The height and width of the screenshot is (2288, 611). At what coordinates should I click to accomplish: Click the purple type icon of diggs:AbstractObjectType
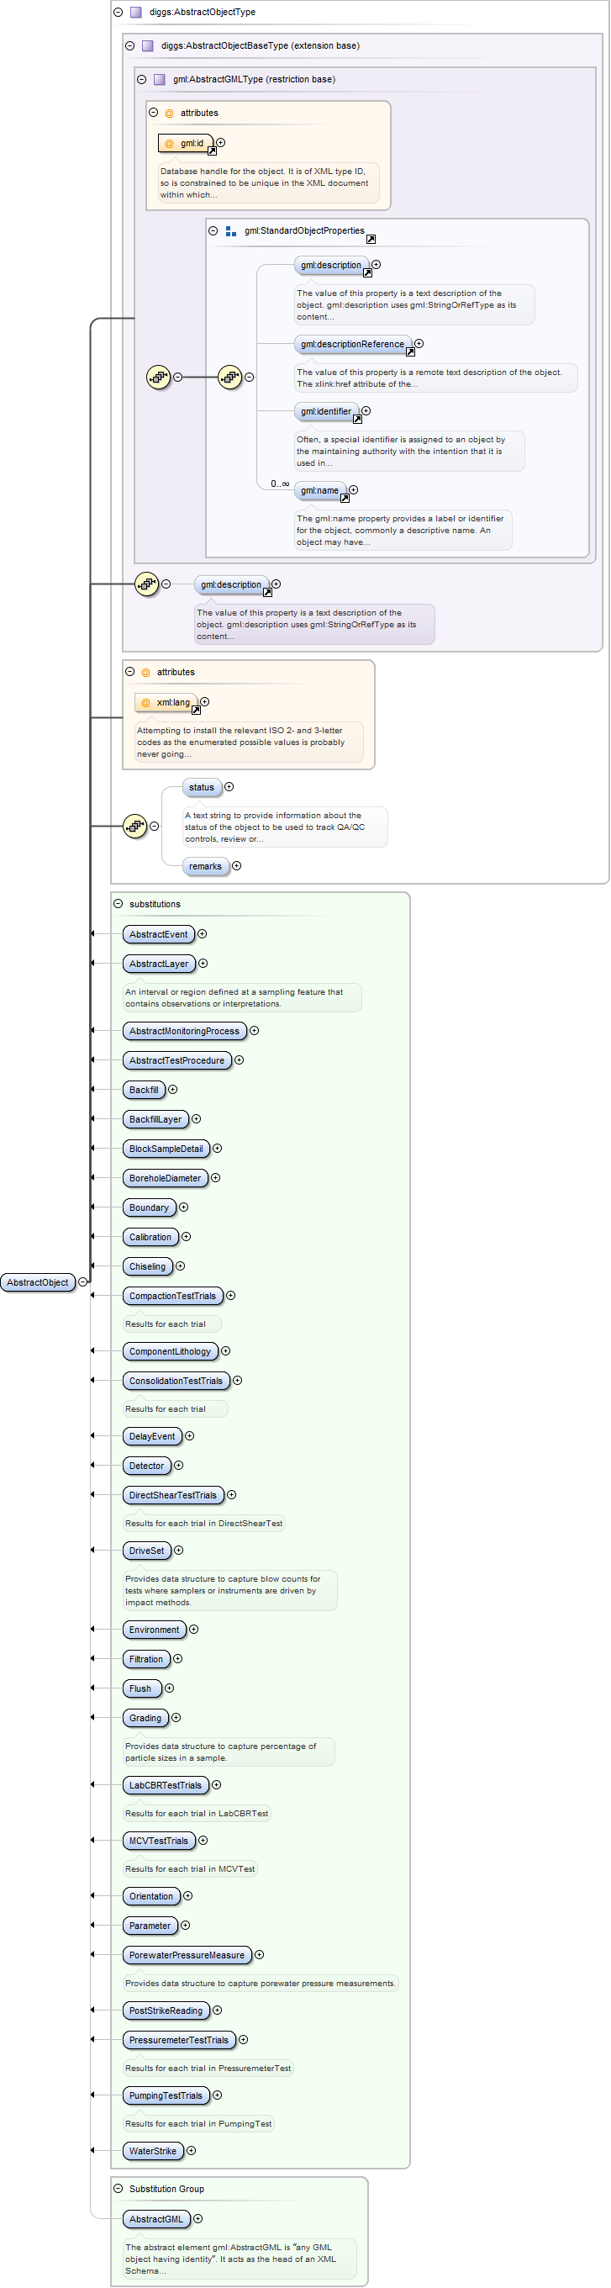tap(136, 13)
